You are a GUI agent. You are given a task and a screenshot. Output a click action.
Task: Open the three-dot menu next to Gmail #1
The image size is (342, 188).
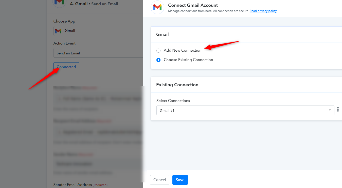pyautogui.click(x=338, y=110)
